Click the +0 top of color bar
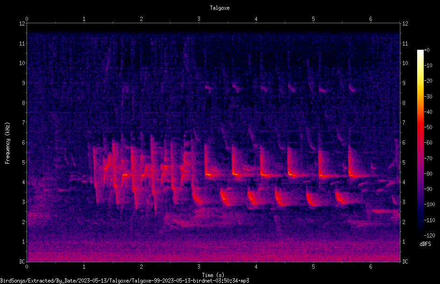440x284 pixels. (426, 50)
